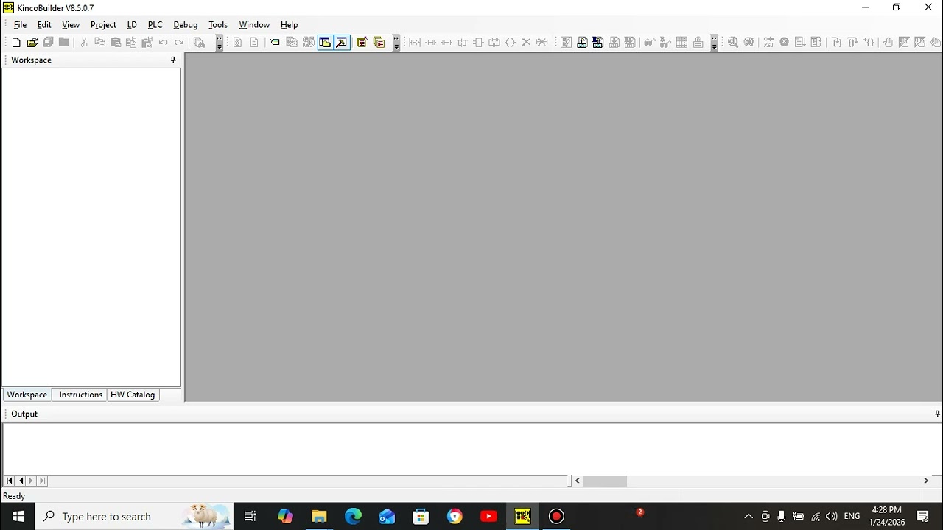This screenshot has height=530, width=943.
Task: Click the round stop X icon
Action: 785,43
